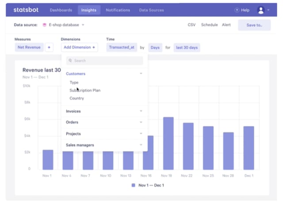Screen dimensions: 283x204
Task: Export results as CSV
Action: click(x=191, y=25)
